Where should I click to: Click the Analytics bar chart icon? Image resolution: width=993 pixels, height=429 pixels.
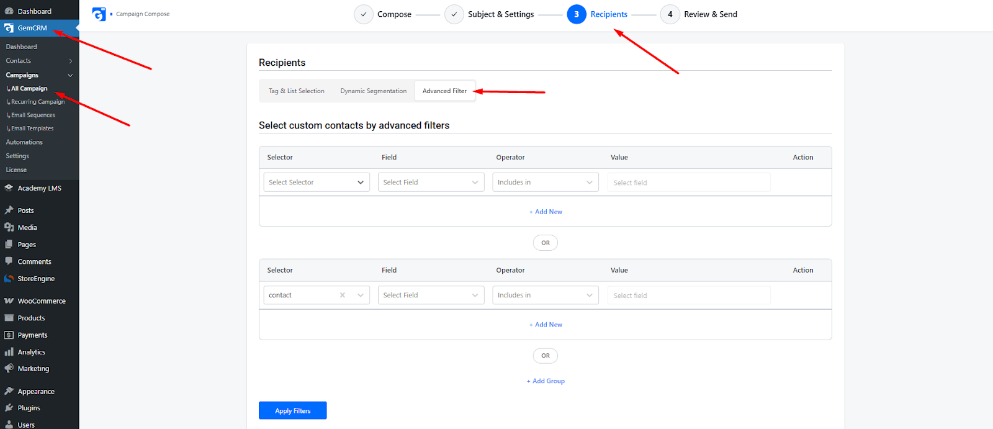click(9, 352)
